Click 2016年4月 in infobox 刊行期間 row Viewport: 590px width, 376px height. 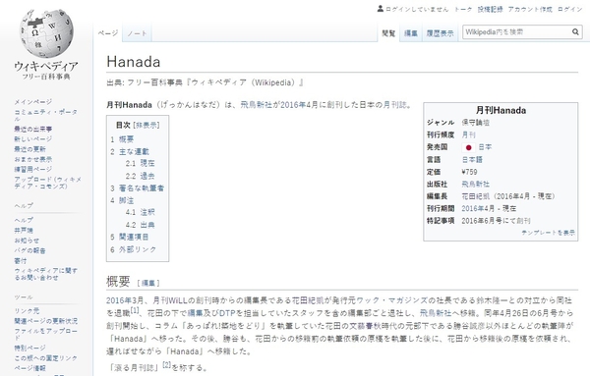point(478,208)
